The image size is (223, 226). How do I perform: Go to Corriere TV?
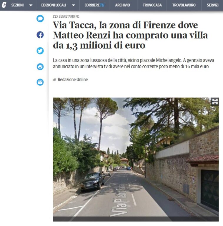click(x=94, y=5)
